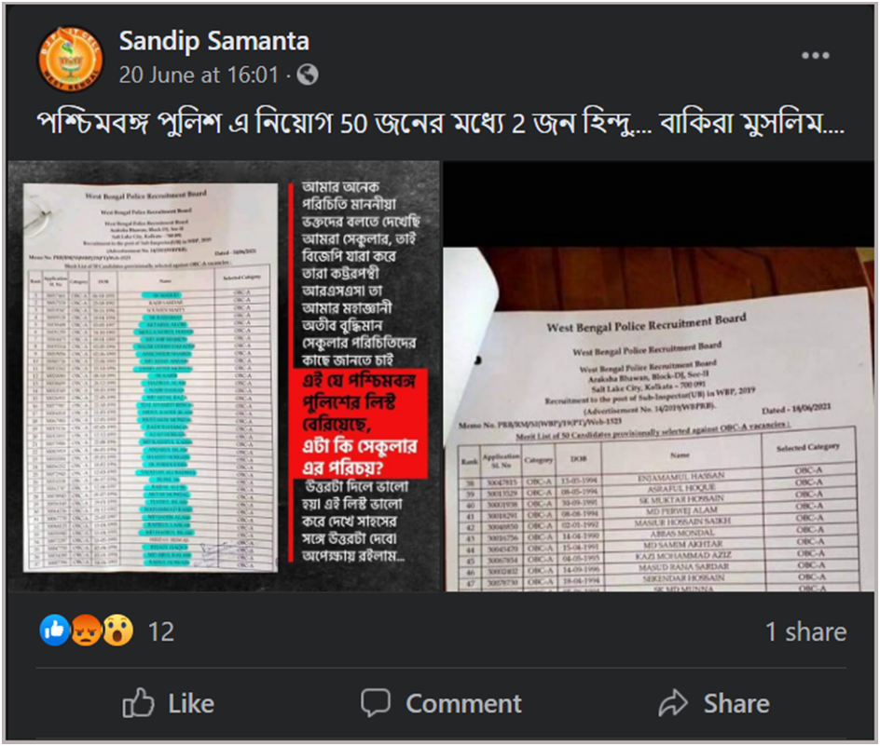Click the red highlighted Bengali text box
880x746 pixels.
360,424
